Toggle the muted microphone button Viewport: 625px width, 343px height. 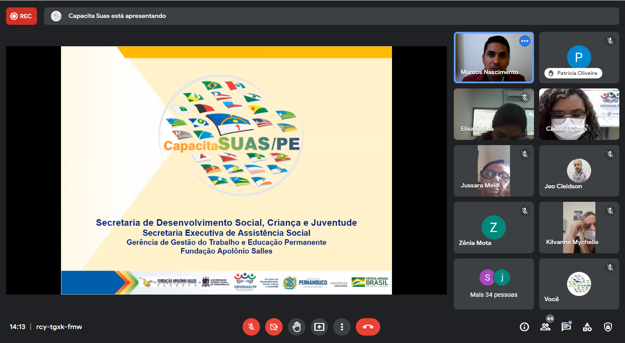[x=251, y=327]
